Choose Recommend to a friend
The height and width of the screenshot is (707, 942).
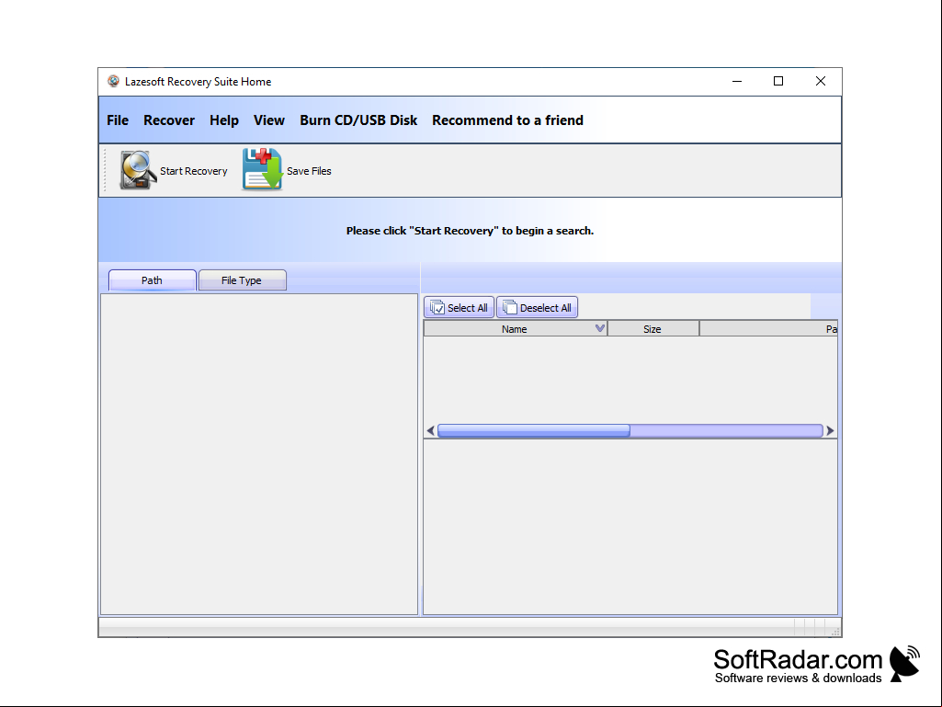[507, 120]
